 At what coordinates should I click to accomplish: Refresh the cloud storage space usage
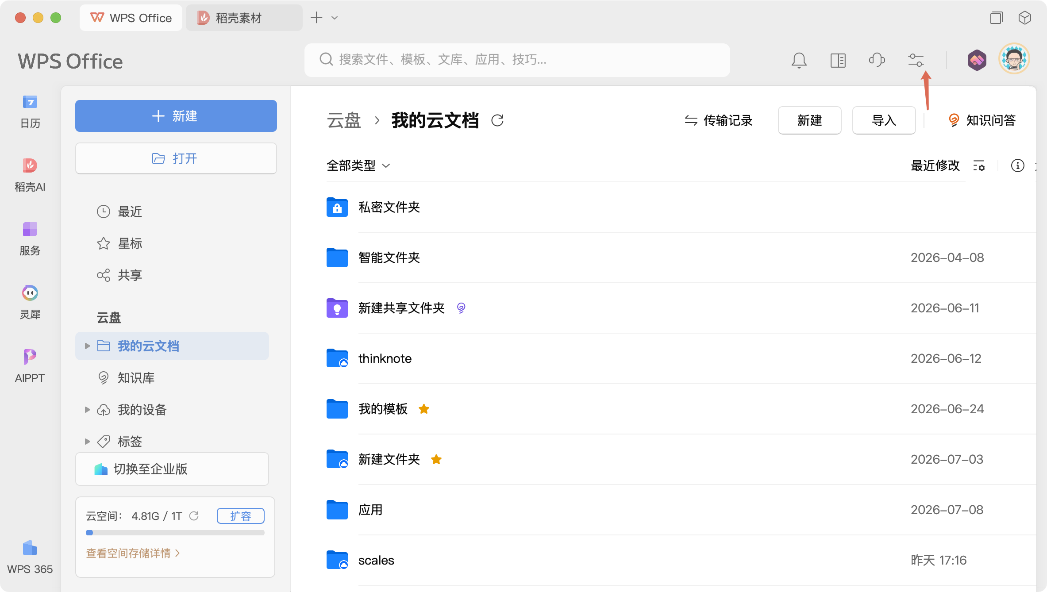194,516
